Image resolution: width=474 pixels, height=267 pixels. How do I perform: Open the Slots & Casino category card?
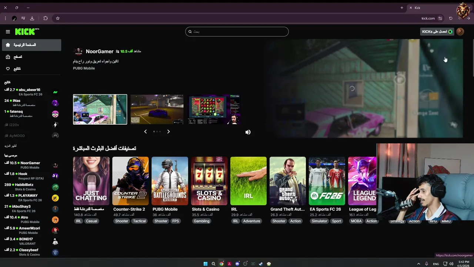click(x=209, y=181)
